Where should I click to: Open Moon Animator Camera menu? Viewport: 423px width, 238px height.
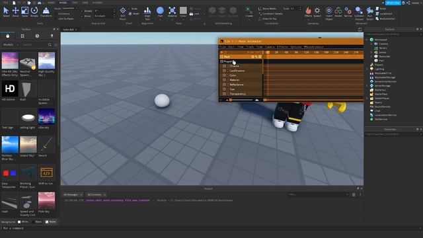(x=270, y=47)
